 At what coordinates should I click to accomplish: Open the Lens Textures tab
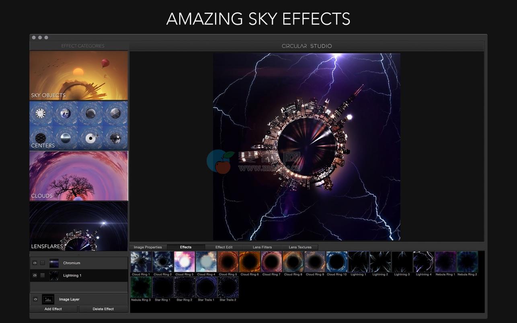300,247
